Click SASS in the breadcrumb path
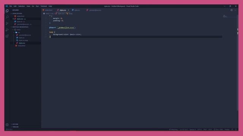 47,14
